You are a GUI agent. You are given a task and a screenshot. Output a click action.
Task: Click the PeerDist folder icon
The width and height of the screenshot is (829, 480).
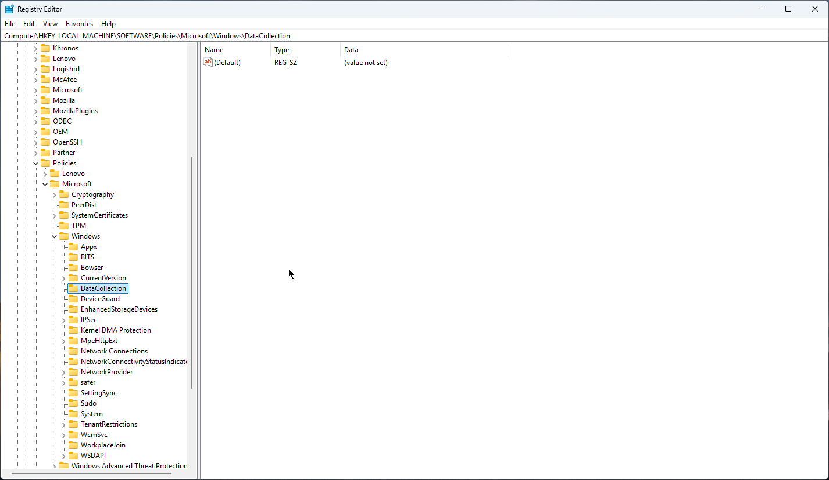[64, 205]
